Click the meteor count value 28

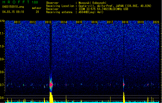coord(37,12)
